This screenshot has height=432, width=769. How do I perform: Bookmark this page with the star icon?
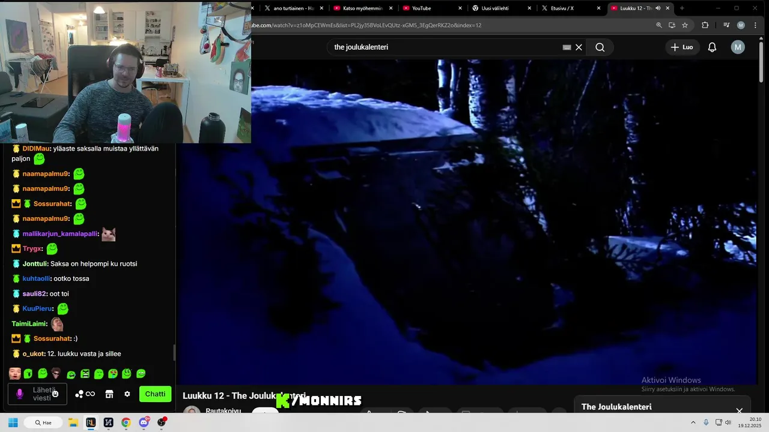coord(685,25)
